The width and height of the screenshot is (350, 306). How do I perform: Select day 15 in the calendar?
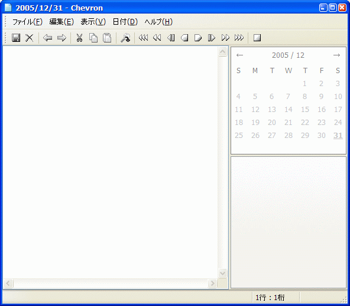point(305,110)
